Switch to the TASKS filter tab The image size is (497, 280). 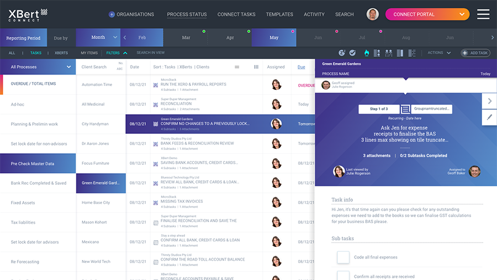pos(36,53)
